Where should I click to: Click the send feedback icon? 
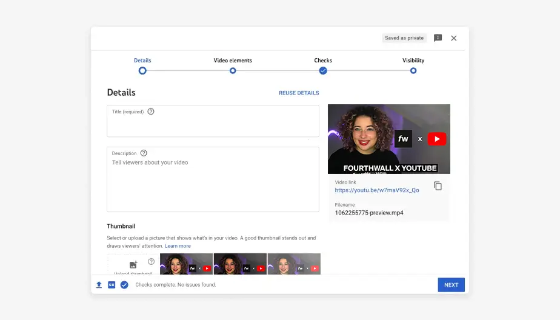[x=438, y=38]
